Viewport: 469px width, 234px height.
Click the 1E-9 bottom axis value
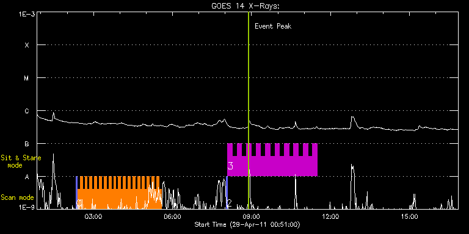27,207
